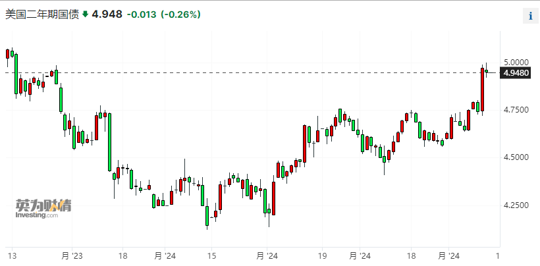Click the tall red candlestick near chart's right end
The image size is (540, 266).
[x=483, y=89]
